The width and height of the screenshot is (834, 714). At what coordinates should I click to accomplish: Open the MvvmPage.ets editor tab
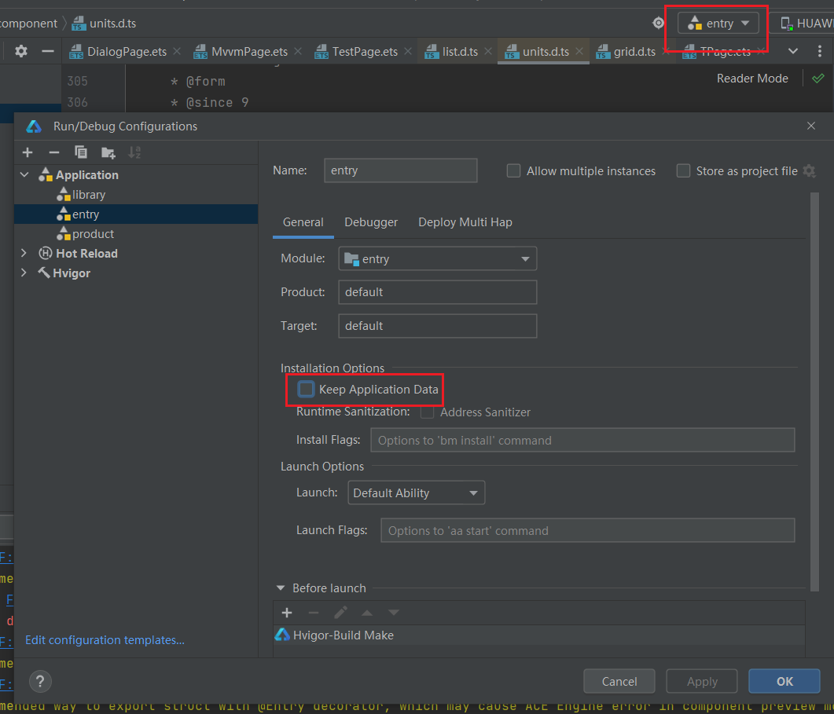(249, 52)
